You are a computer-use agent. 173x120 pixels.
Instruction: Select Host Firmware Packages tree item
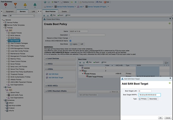pyautogui.click(x=19, y=43)
